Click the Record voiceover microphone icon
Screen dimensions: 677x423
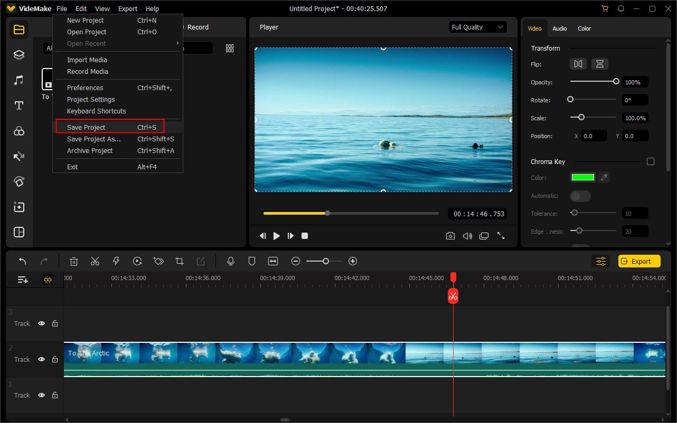coord(230,261)
